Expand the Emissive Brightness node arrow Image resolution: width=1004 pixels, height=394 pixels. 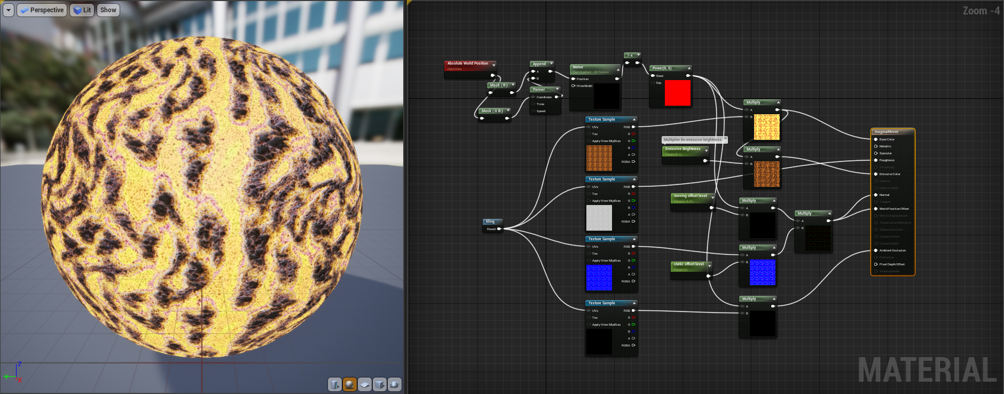click(x=706, y=150)
